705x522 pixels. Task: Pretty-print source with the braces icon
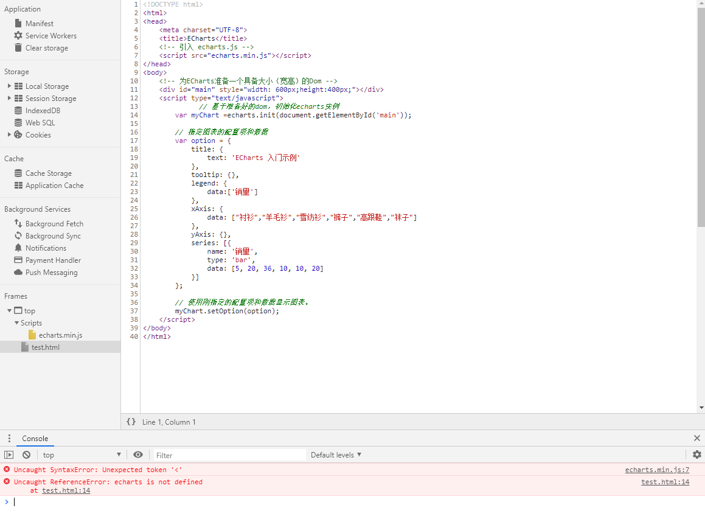(131, 422)
